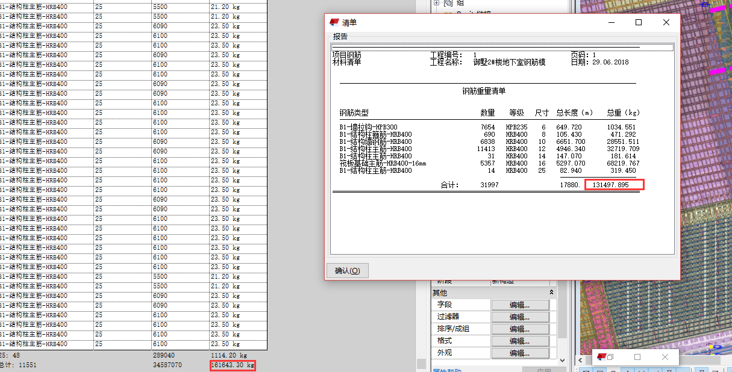Click the red icon on the small floating window

tap(601, 357)
